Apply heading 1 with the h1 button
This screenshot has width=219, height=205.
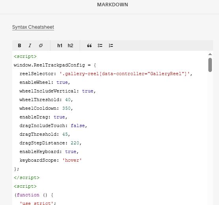pyautogui.click(x=60, y=46)
